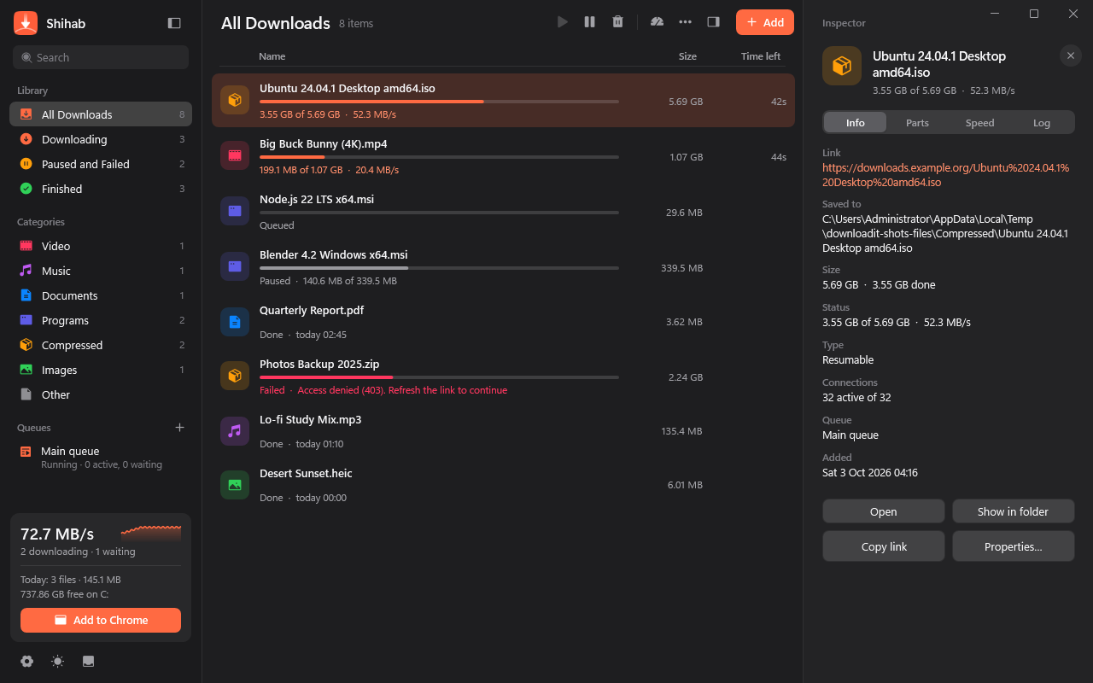Click the Node.js 22 LTS row icon

pos(235,211)
